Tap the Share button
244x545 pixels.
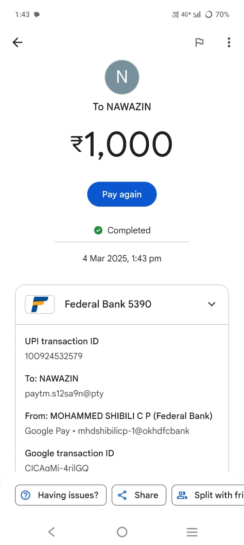(x=139, y=495)
